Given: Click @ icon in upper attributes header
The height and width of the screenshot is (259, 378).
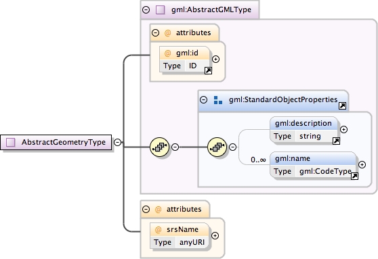Looking at the screenshot, I should (x=167, y=32).
